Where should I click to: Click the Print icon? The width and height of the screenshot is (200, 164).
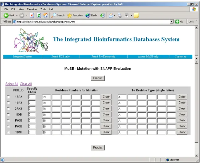tap(119, 15)
